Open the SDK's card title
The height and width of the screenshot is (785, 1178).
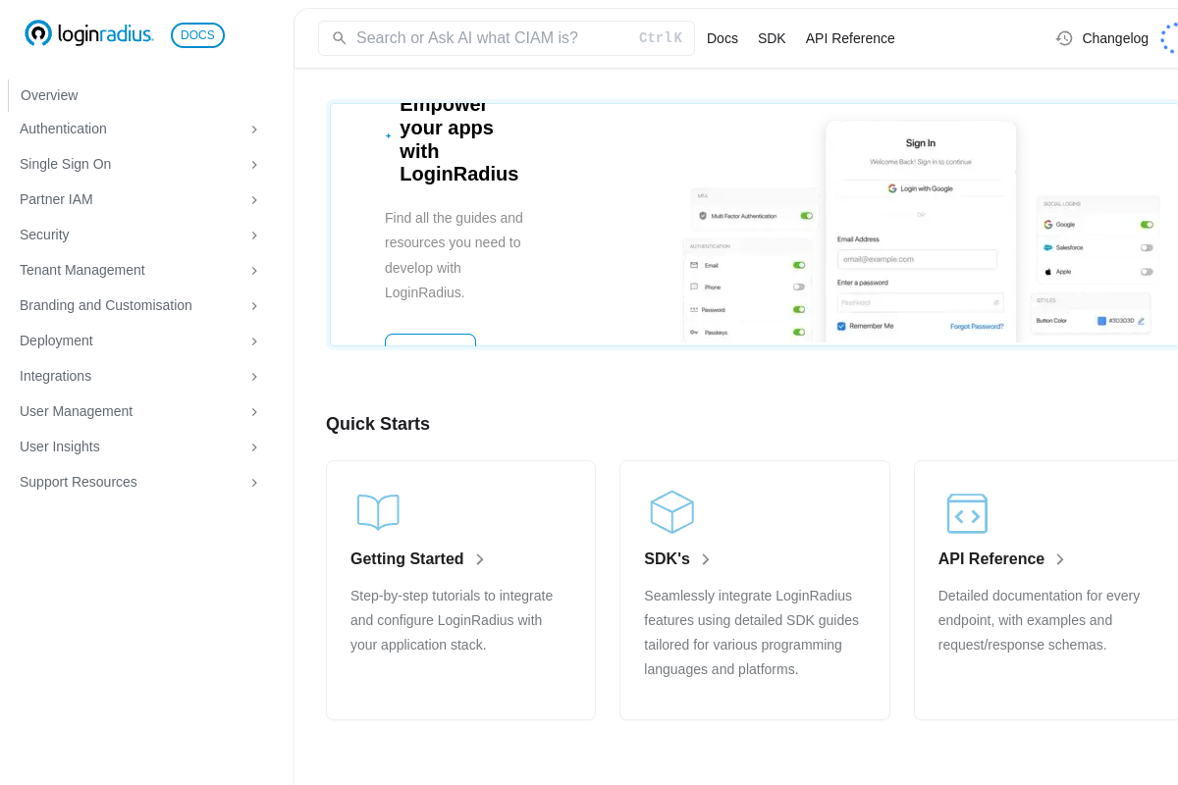tap(667, 559)
